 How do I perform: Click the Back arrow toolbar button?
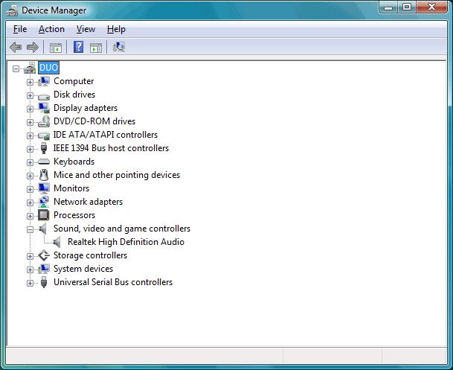pos(16,48)
